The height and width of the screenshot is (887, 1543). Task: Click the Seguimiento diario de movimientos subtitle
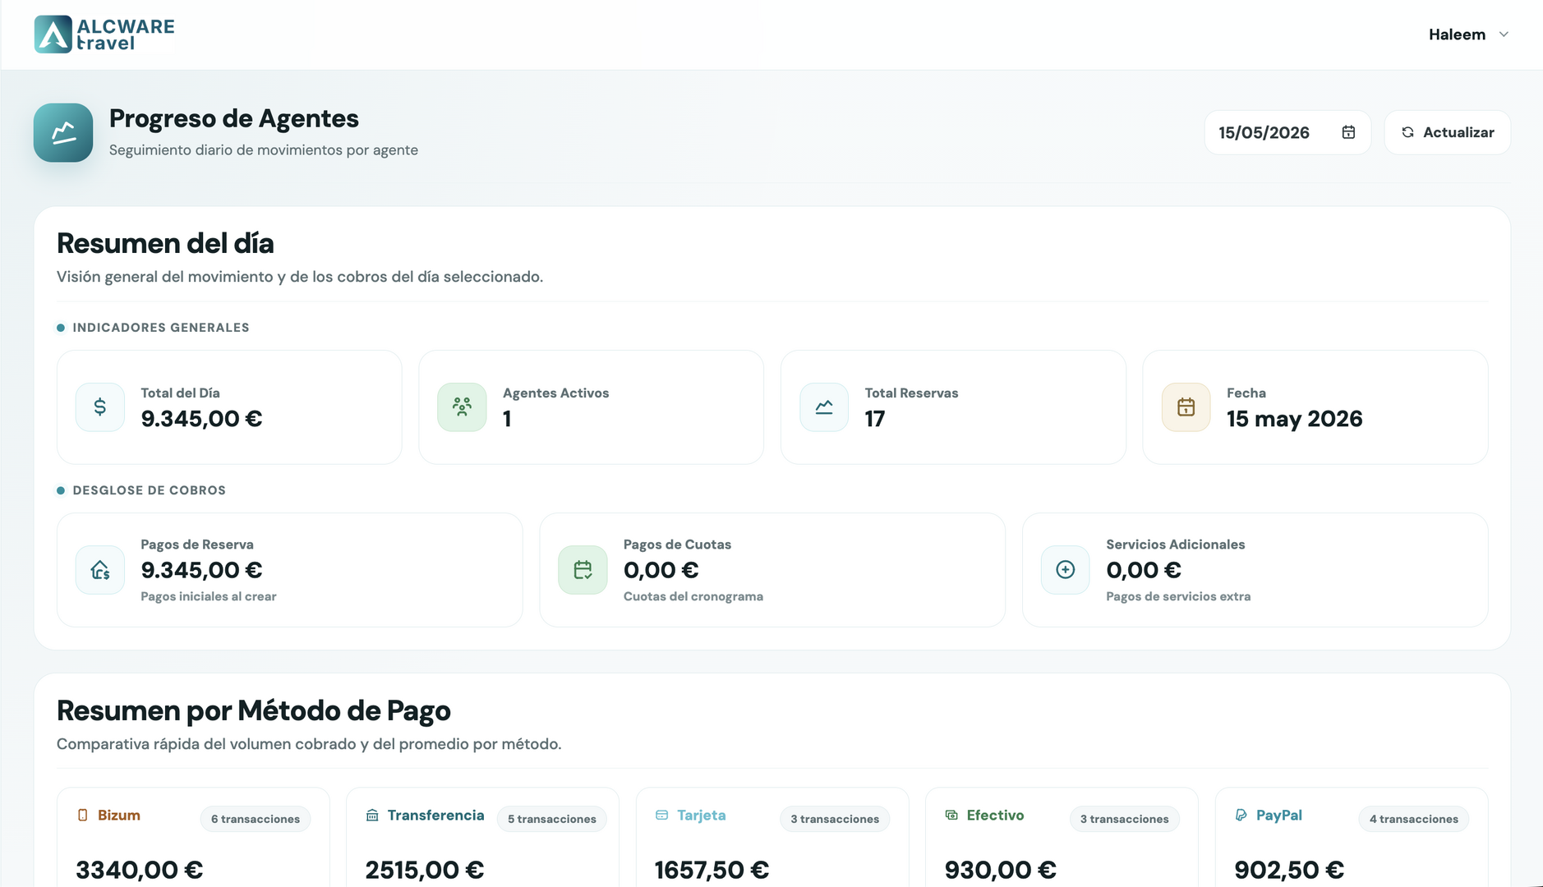[264, 150]
